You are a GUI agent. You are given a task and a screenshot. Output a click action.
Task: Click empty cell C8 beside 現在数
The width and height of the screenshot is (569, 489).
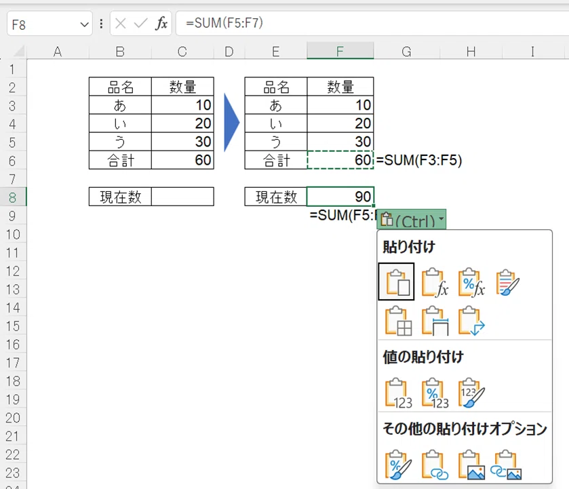[182, 197]
